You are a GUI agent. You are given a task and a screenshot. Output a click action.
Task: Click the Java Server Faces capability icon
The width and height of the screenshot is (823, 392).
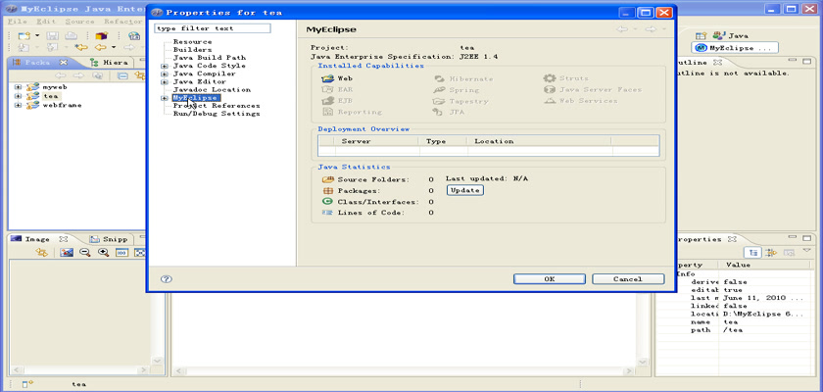tap(550, 90)
